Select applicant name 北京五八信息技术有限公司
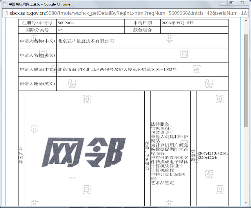The height and width of the screenshot is (208, 251). tap(86, 41)
